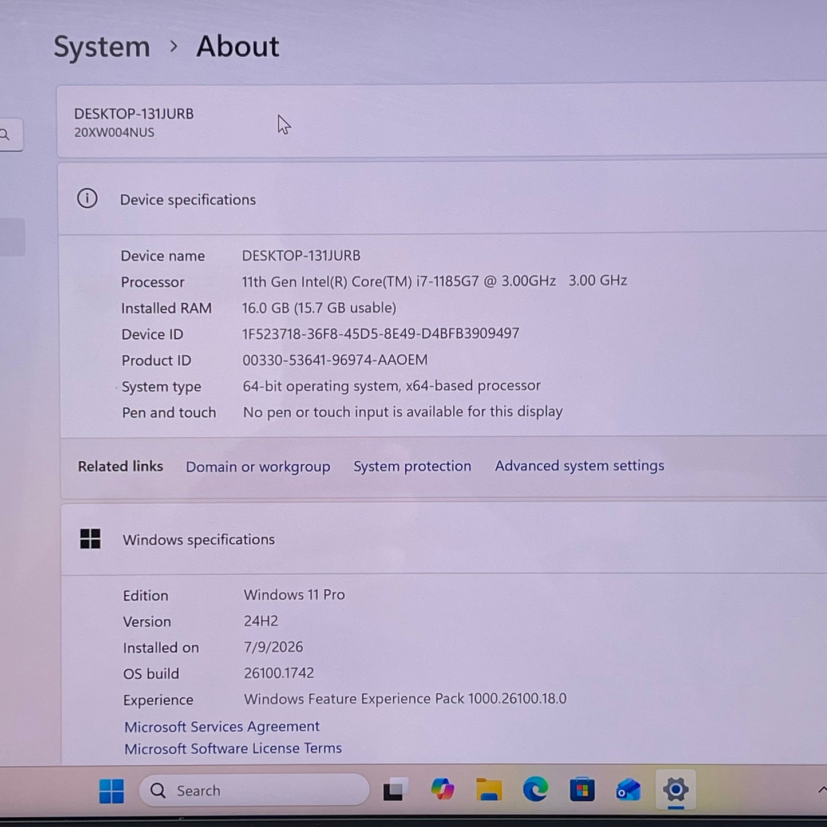Collapse the Windows specifications section header

(444, 539)
